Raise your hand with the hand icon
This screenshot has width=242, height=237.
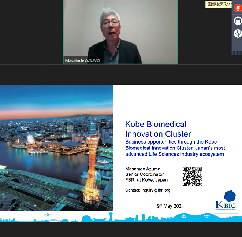238,33
